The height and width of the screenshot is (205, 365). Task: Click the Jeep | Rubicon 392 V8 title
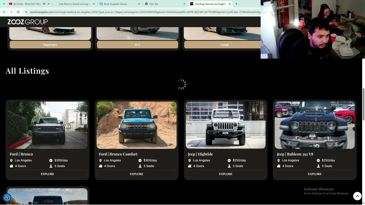pyautogui.click(x=295, y=154)
